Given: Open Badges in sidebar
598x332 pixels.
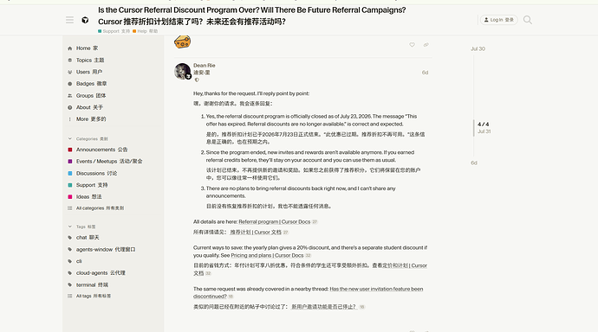Looking at the screenshot, I should point(114,84).
